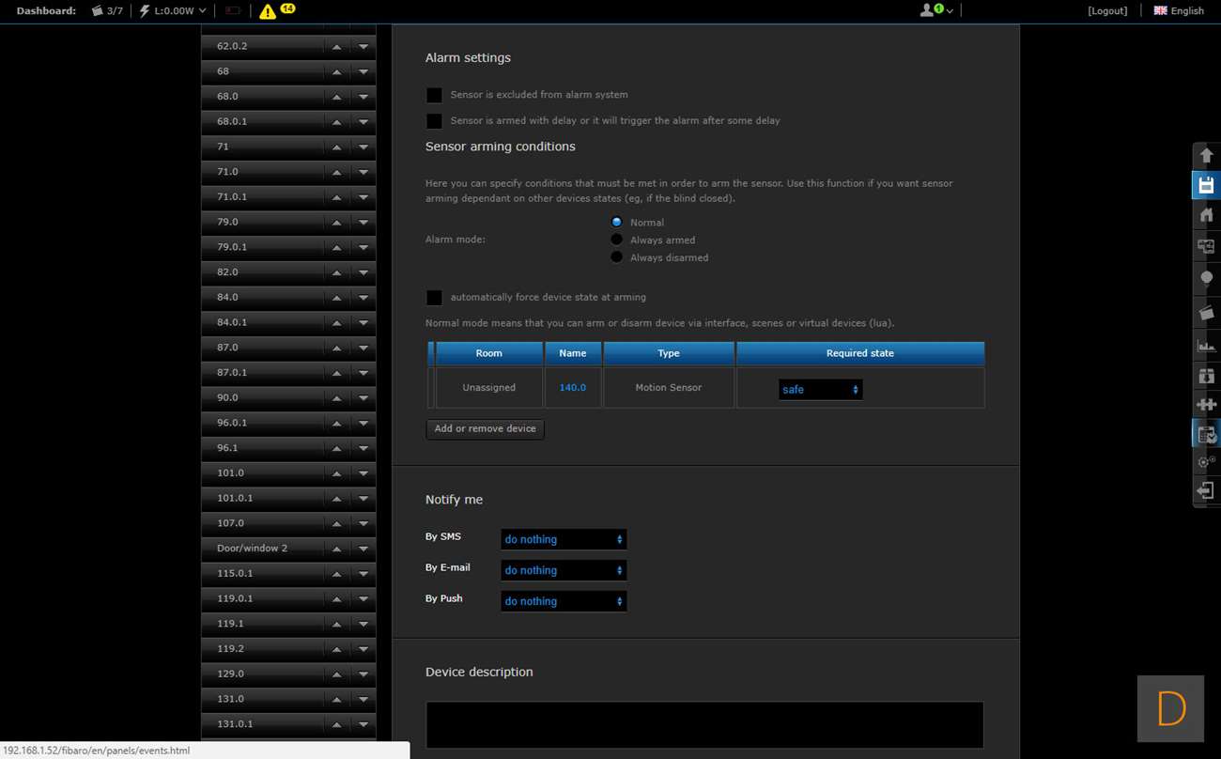Expand the By Push notification dropdown
Screen dimensions: 1221x759
click(563, 601)
